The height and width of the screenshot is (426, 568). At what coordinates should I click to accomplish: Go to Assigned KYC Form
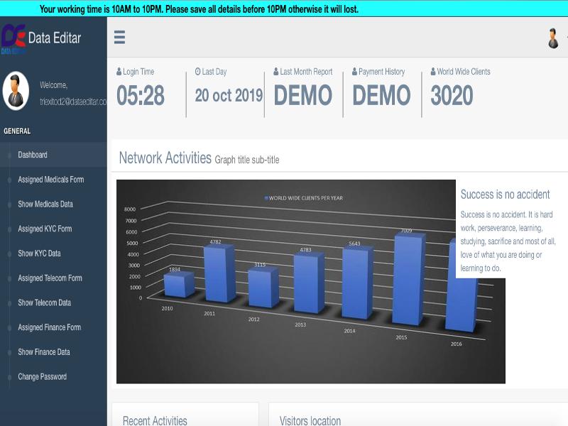point(45,229)
